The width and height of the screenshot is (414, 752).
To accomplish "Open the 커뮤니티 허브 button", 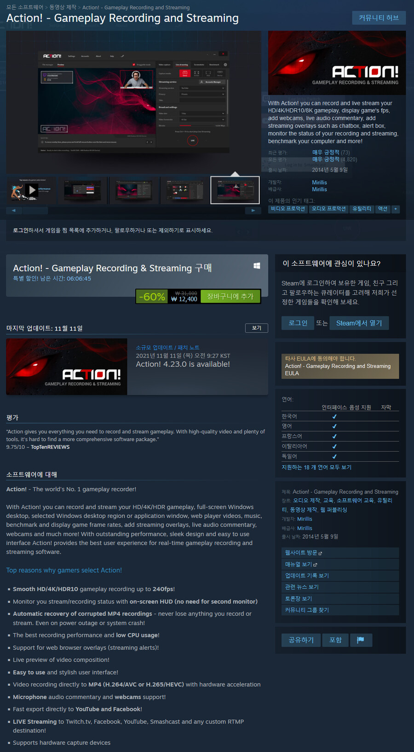I will 379,17.
